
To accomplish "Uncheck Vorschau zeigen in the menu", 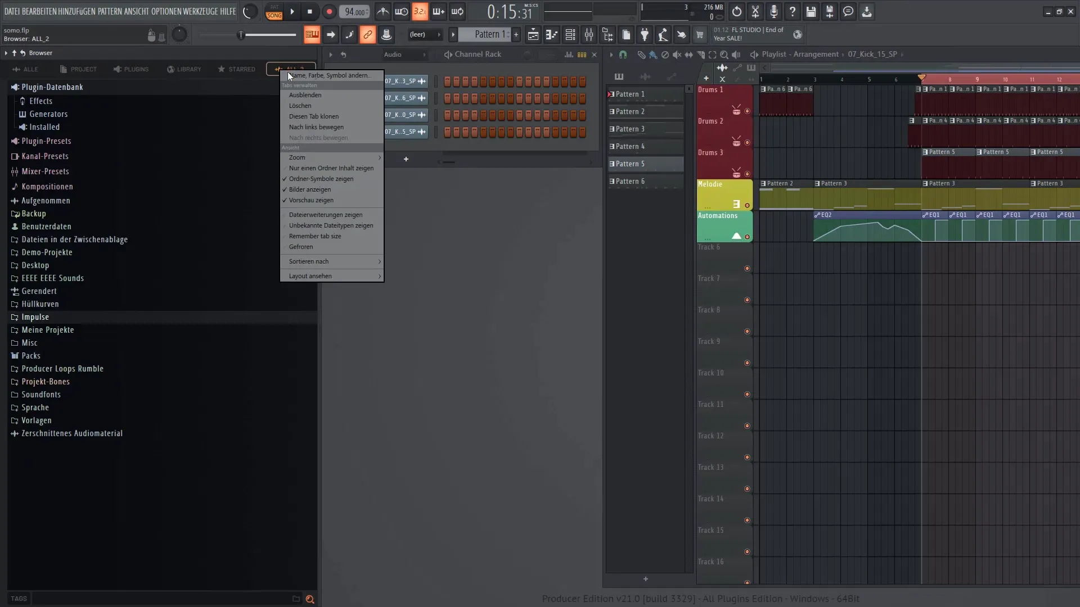I will pyautogui.click(x=332, y=200).
